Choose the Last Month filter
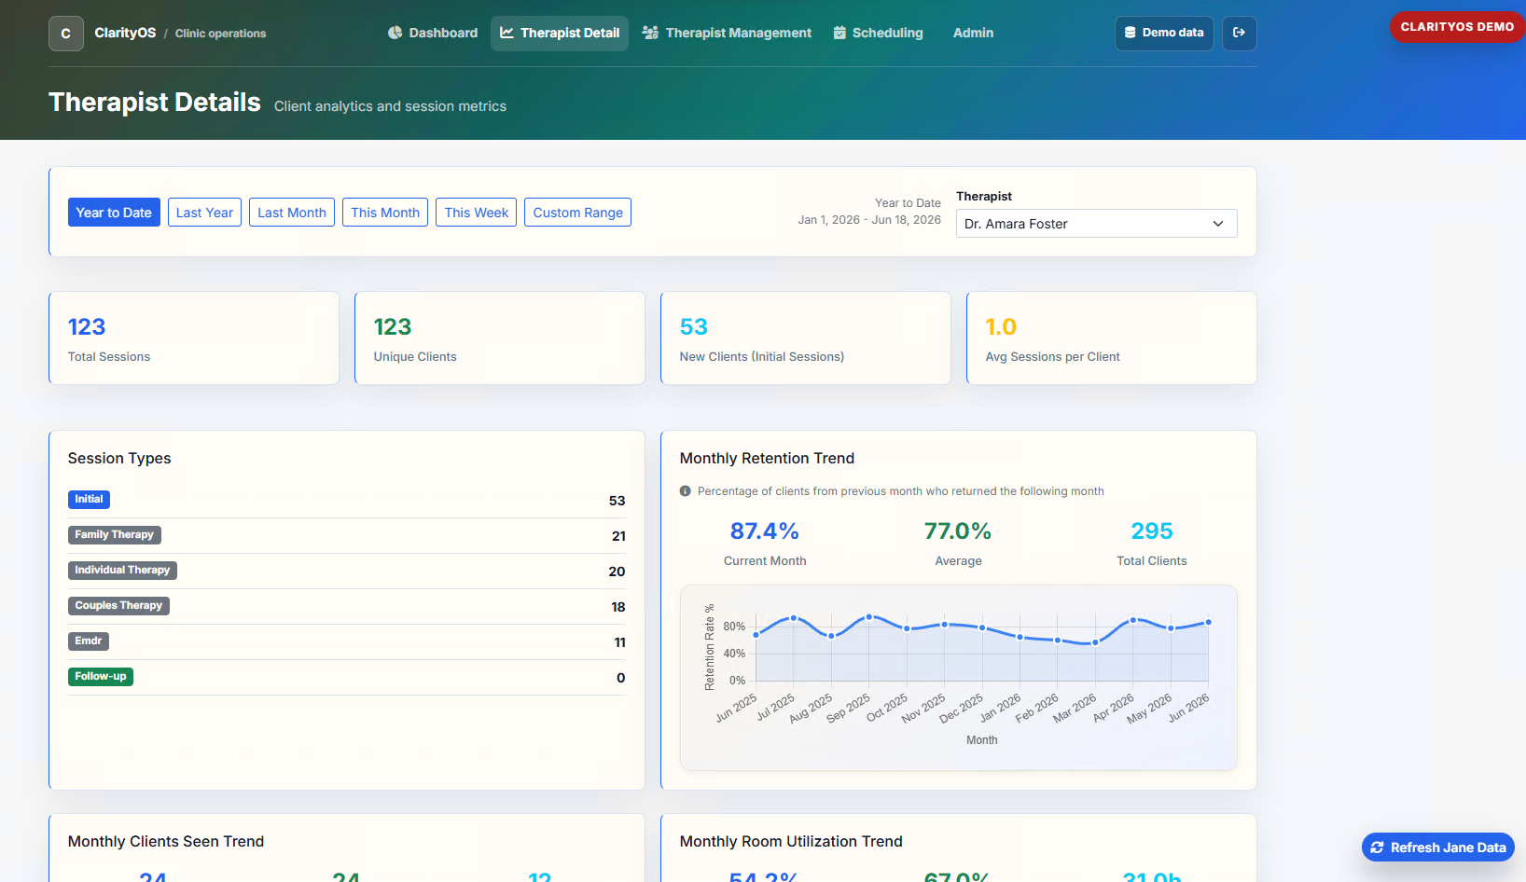 coord(292,213)
